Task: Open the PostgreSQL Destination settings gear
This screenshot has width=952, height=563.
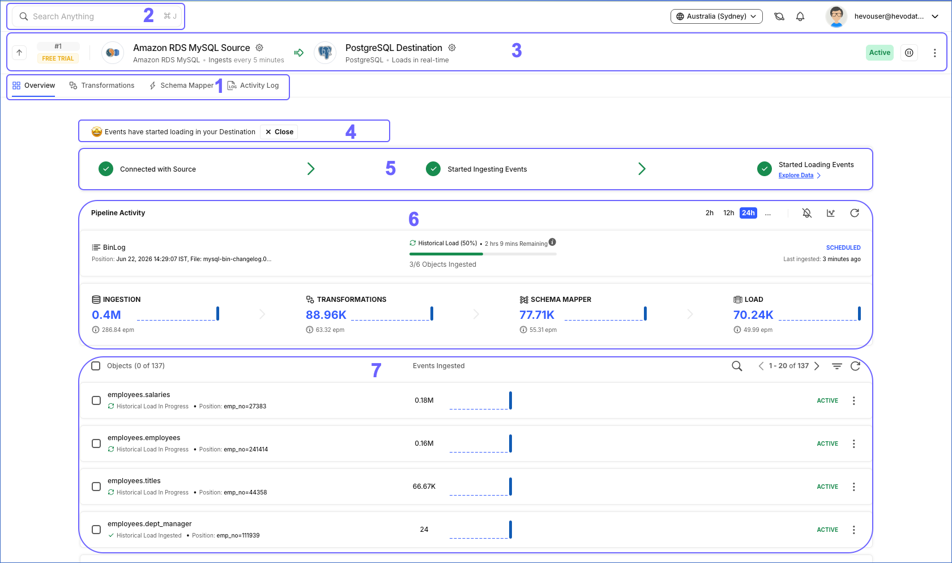Action: tap(452, 48)
